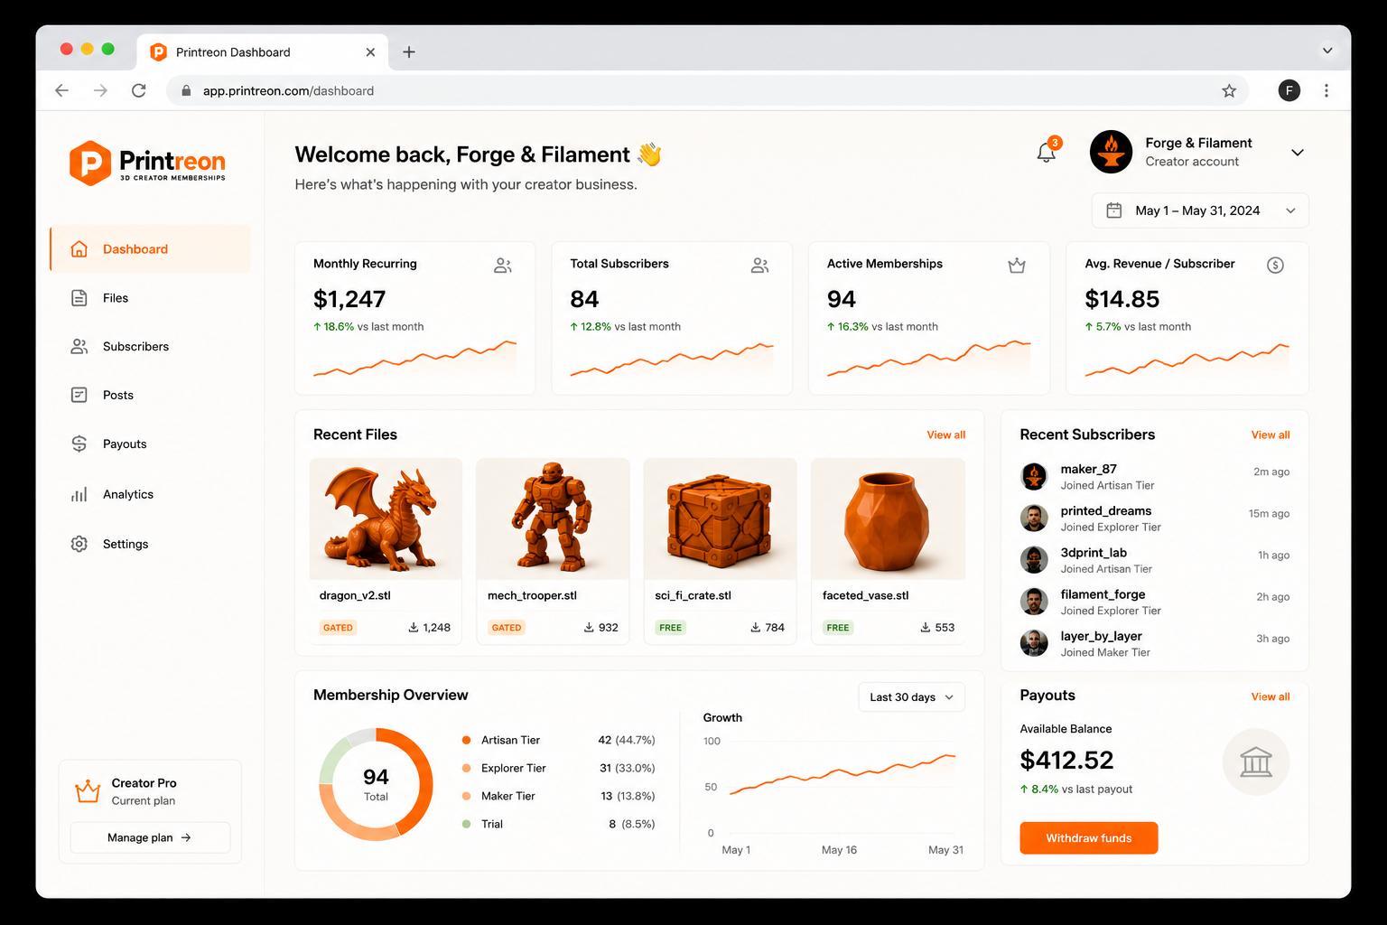The image size is (1387, 925).
Task: Click Trial green legend dot
Action: [466, 824]
